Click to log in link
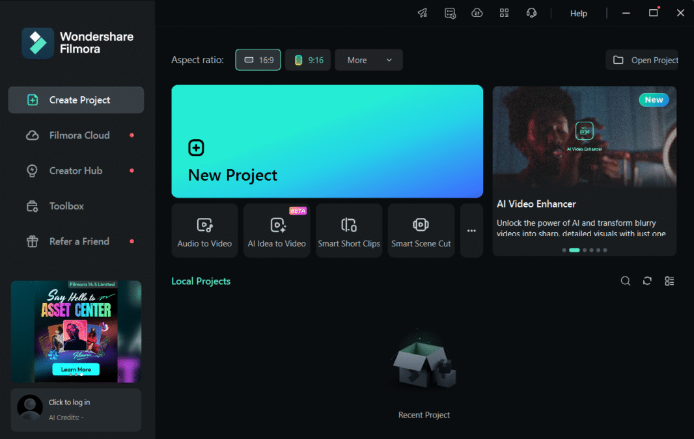Screen dimensions: 694x439 pos(69,403)
